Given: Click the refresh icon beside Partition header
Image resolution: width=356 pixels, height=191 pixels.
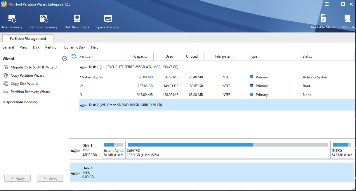Looking at the screenshot, I should [x=74, y=56].
